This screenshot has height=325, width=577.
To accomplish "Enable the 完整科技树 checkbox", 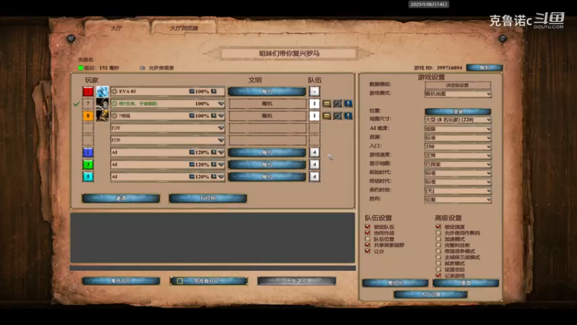I will tap(439, 245).
